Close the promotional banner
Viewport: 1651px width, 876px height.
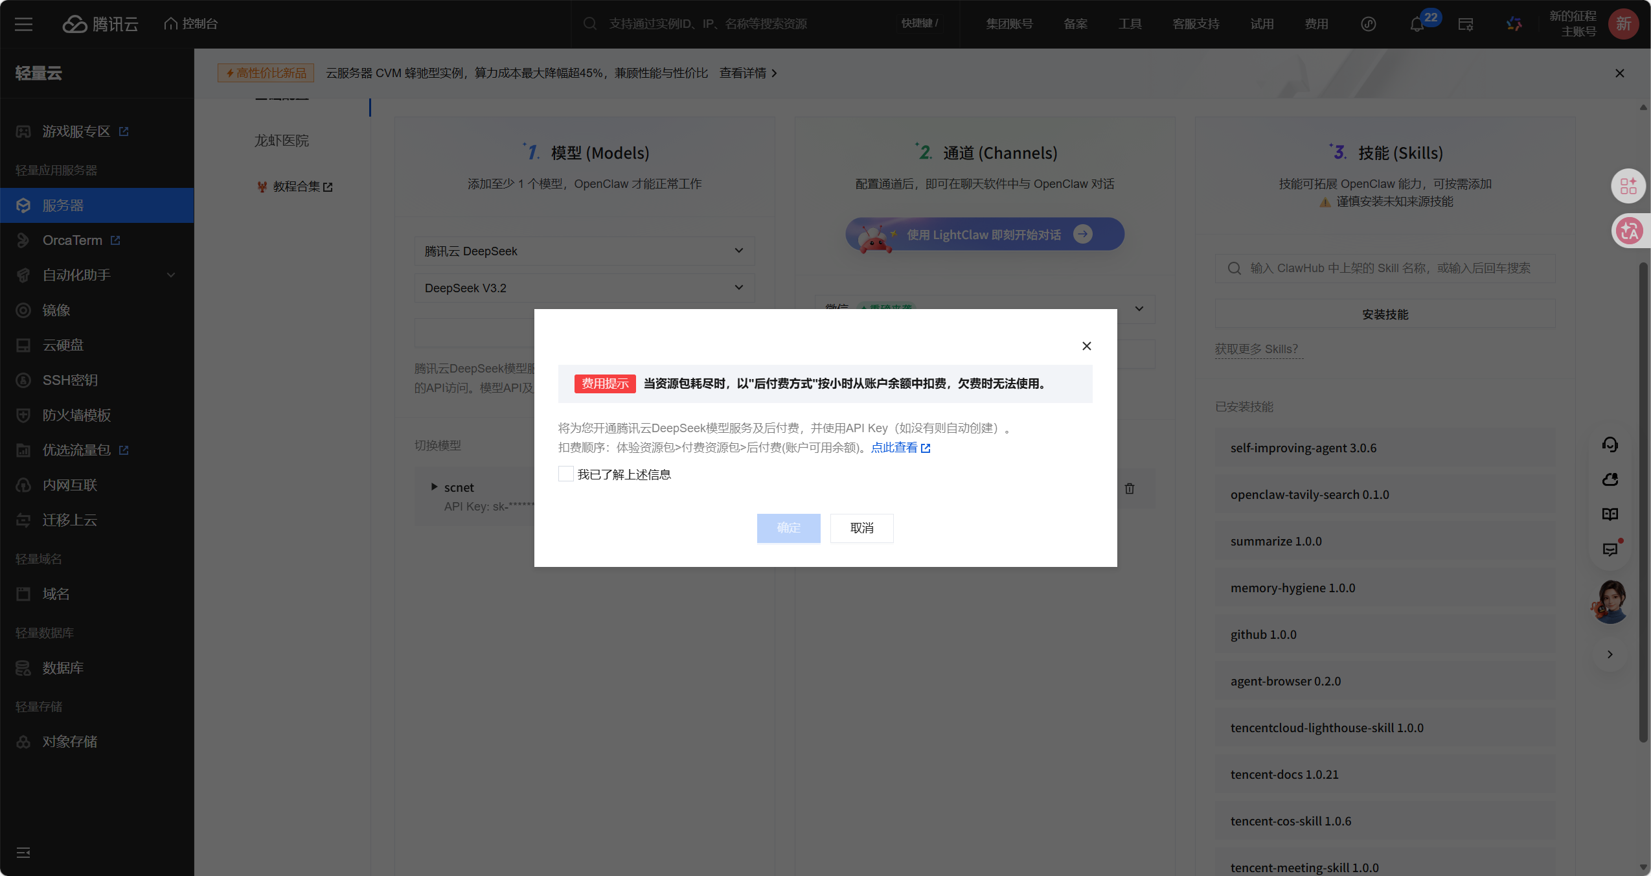pos(1619,73)
